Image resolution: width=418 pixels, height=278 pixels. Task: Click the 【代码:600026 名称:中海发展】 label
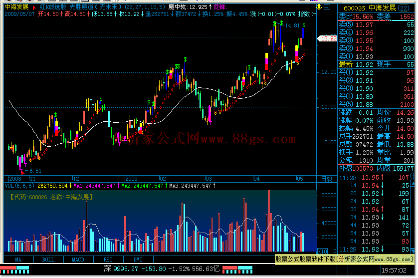pyautogui.click(x=51, y=197)
